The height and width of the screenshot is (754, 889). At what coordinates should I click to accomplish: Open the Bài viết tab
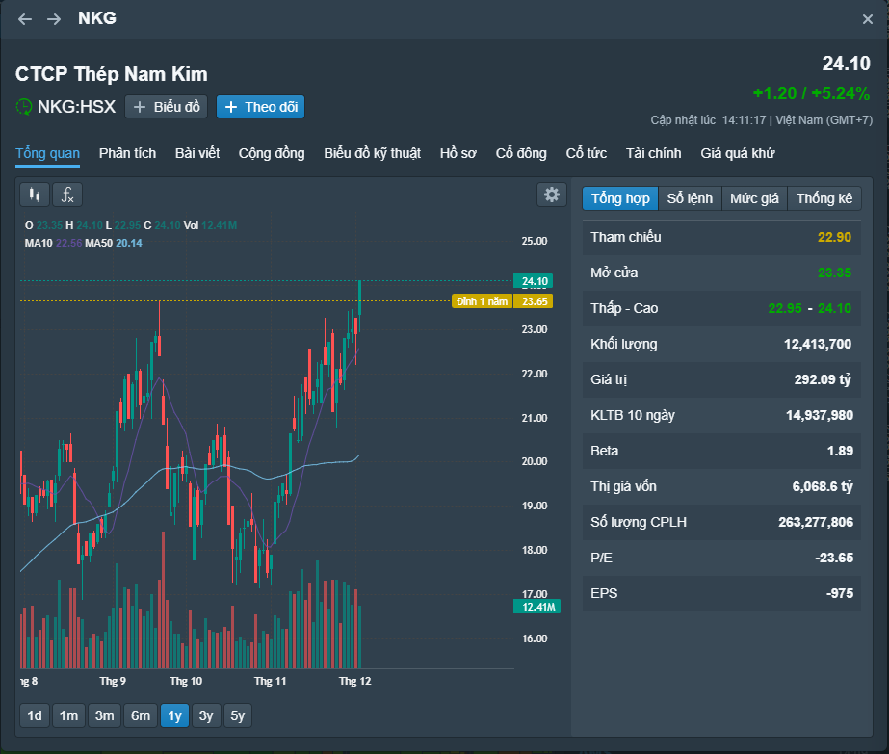click(197, 153)
